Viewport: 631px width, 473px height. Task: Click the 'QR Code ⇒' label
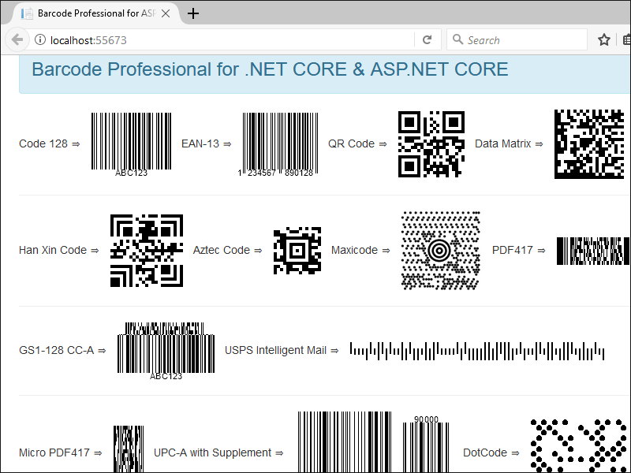pos(357,143)
